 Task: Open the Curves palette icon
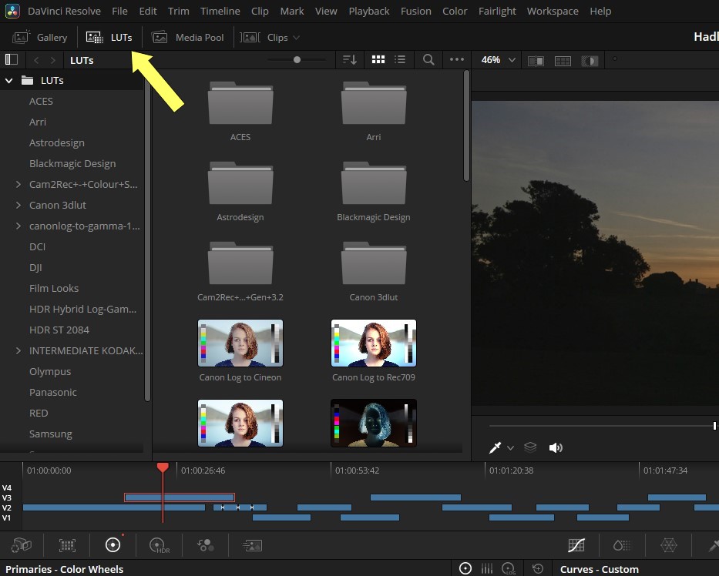(576, 545)
